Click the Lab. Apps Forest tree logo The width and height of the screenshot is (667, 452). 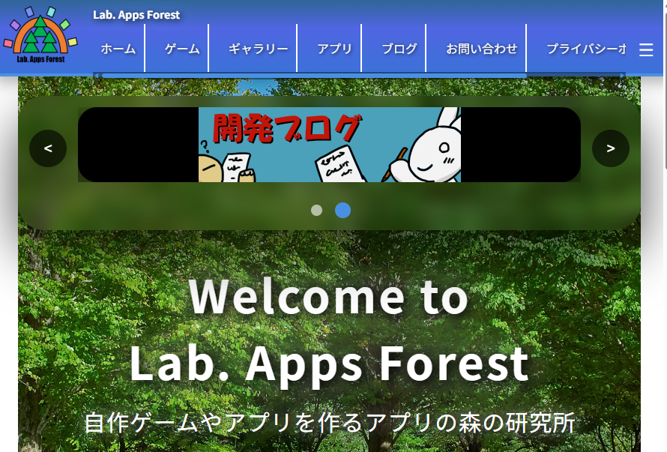(x=40, y=36)
